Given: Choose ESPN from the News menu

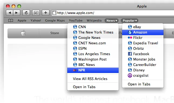Looking at the screenshot, I should click(x=93, y=48).
